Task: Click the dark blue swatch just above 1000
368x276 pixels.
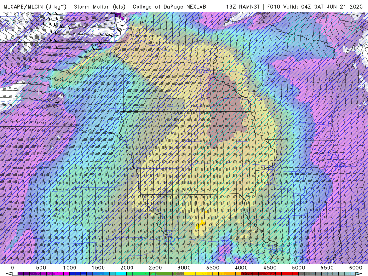Action: tap(72, 274)
